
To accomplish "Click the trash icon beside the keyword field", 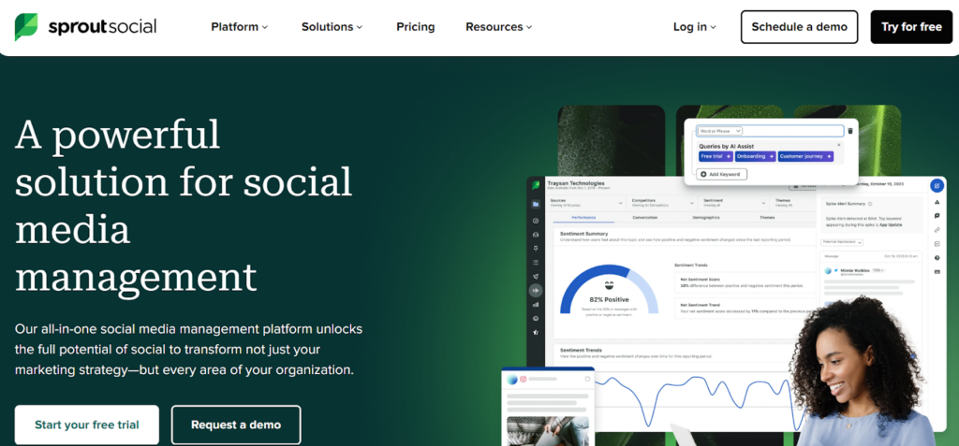I will click(x=850, y=131).
